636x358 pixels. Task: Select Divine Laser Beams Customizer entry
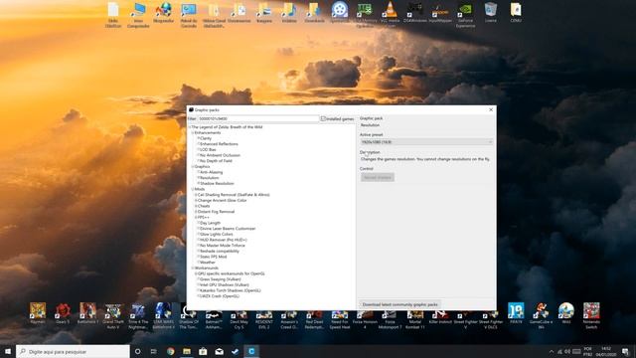tap(228, 229)
